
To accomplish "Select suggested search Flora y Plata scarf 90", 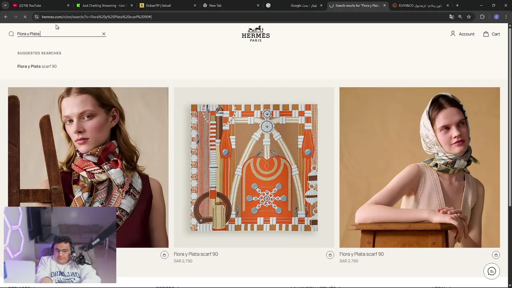I will pos(37,66).
